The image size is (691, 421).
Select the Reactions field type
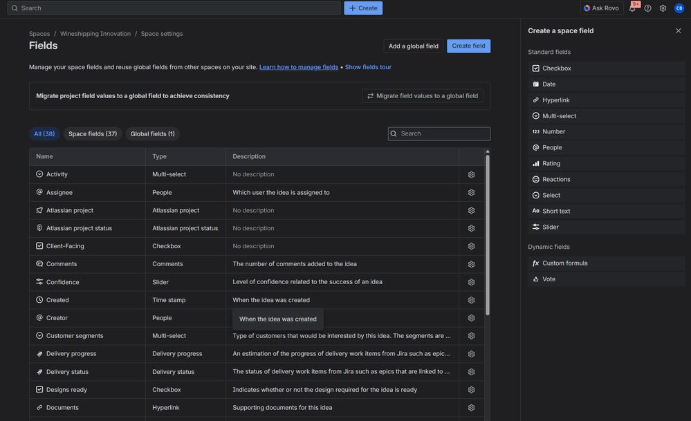click(x=556, y=180)
